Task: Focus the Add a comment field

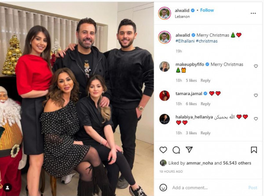Action: 207,188
